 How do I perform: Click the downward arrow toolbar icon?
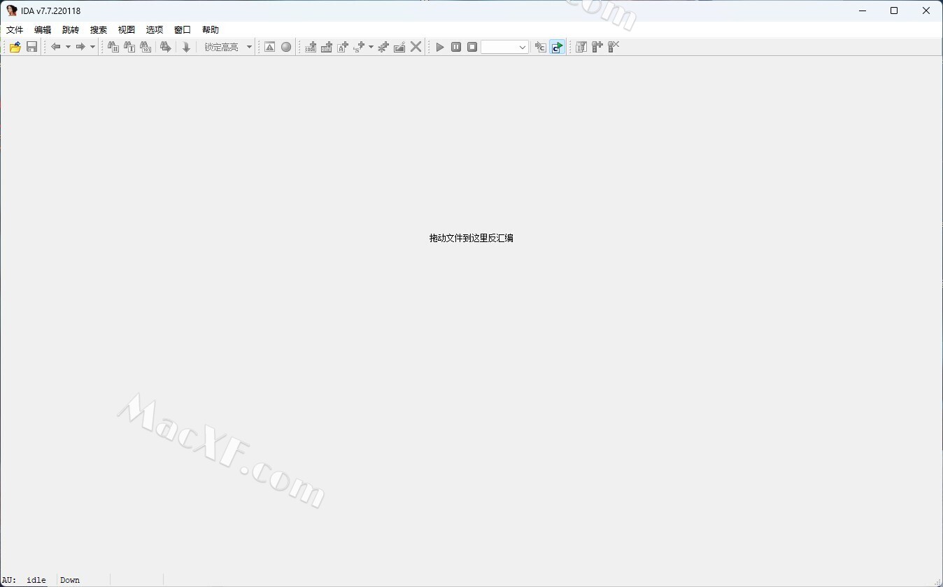186,47
